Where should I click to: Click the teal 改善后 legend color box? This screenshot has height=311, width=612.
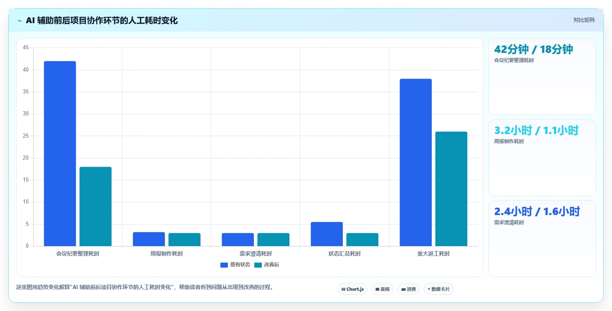(x=258, y=265)
